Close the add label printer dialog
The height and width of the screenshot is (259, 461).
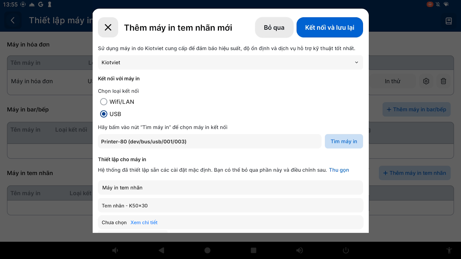click(108, 27)
